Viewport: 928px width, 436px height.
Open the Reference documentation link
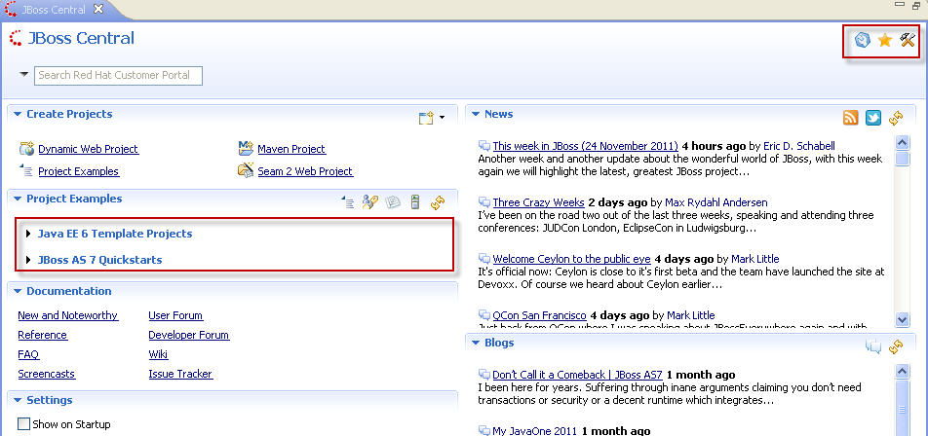pyautogui.click(x=43, y=335)
